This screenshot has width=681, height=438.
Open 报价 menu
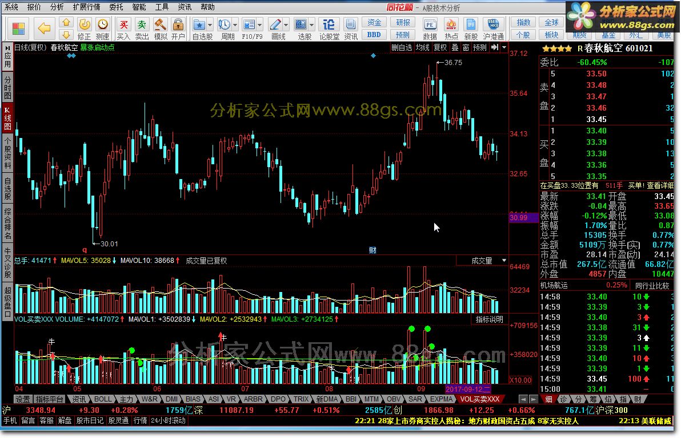coord(34,7)
